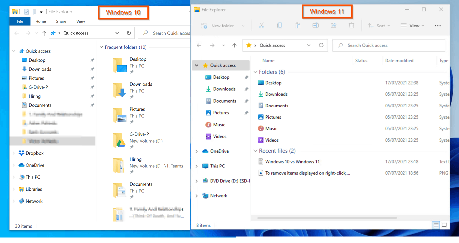This screenshot has height=243, width=459.
Task: Collapse Folders (6) group
Action: (255, 72)
